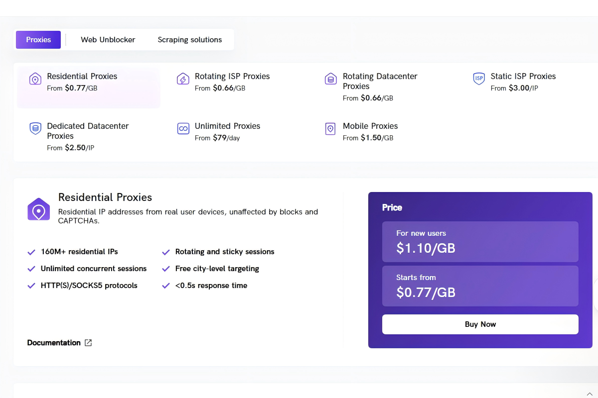Open the Documentation link

point(54,342)
